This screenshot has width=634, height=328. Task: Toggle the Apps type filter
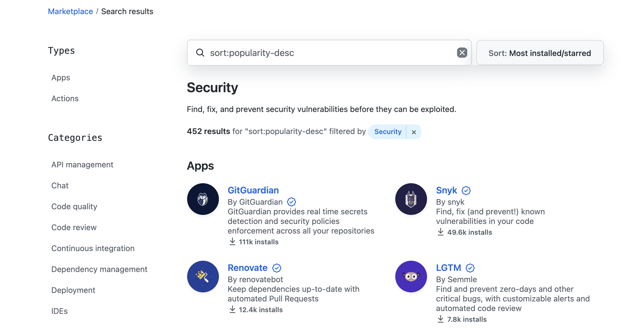(60, 77)
